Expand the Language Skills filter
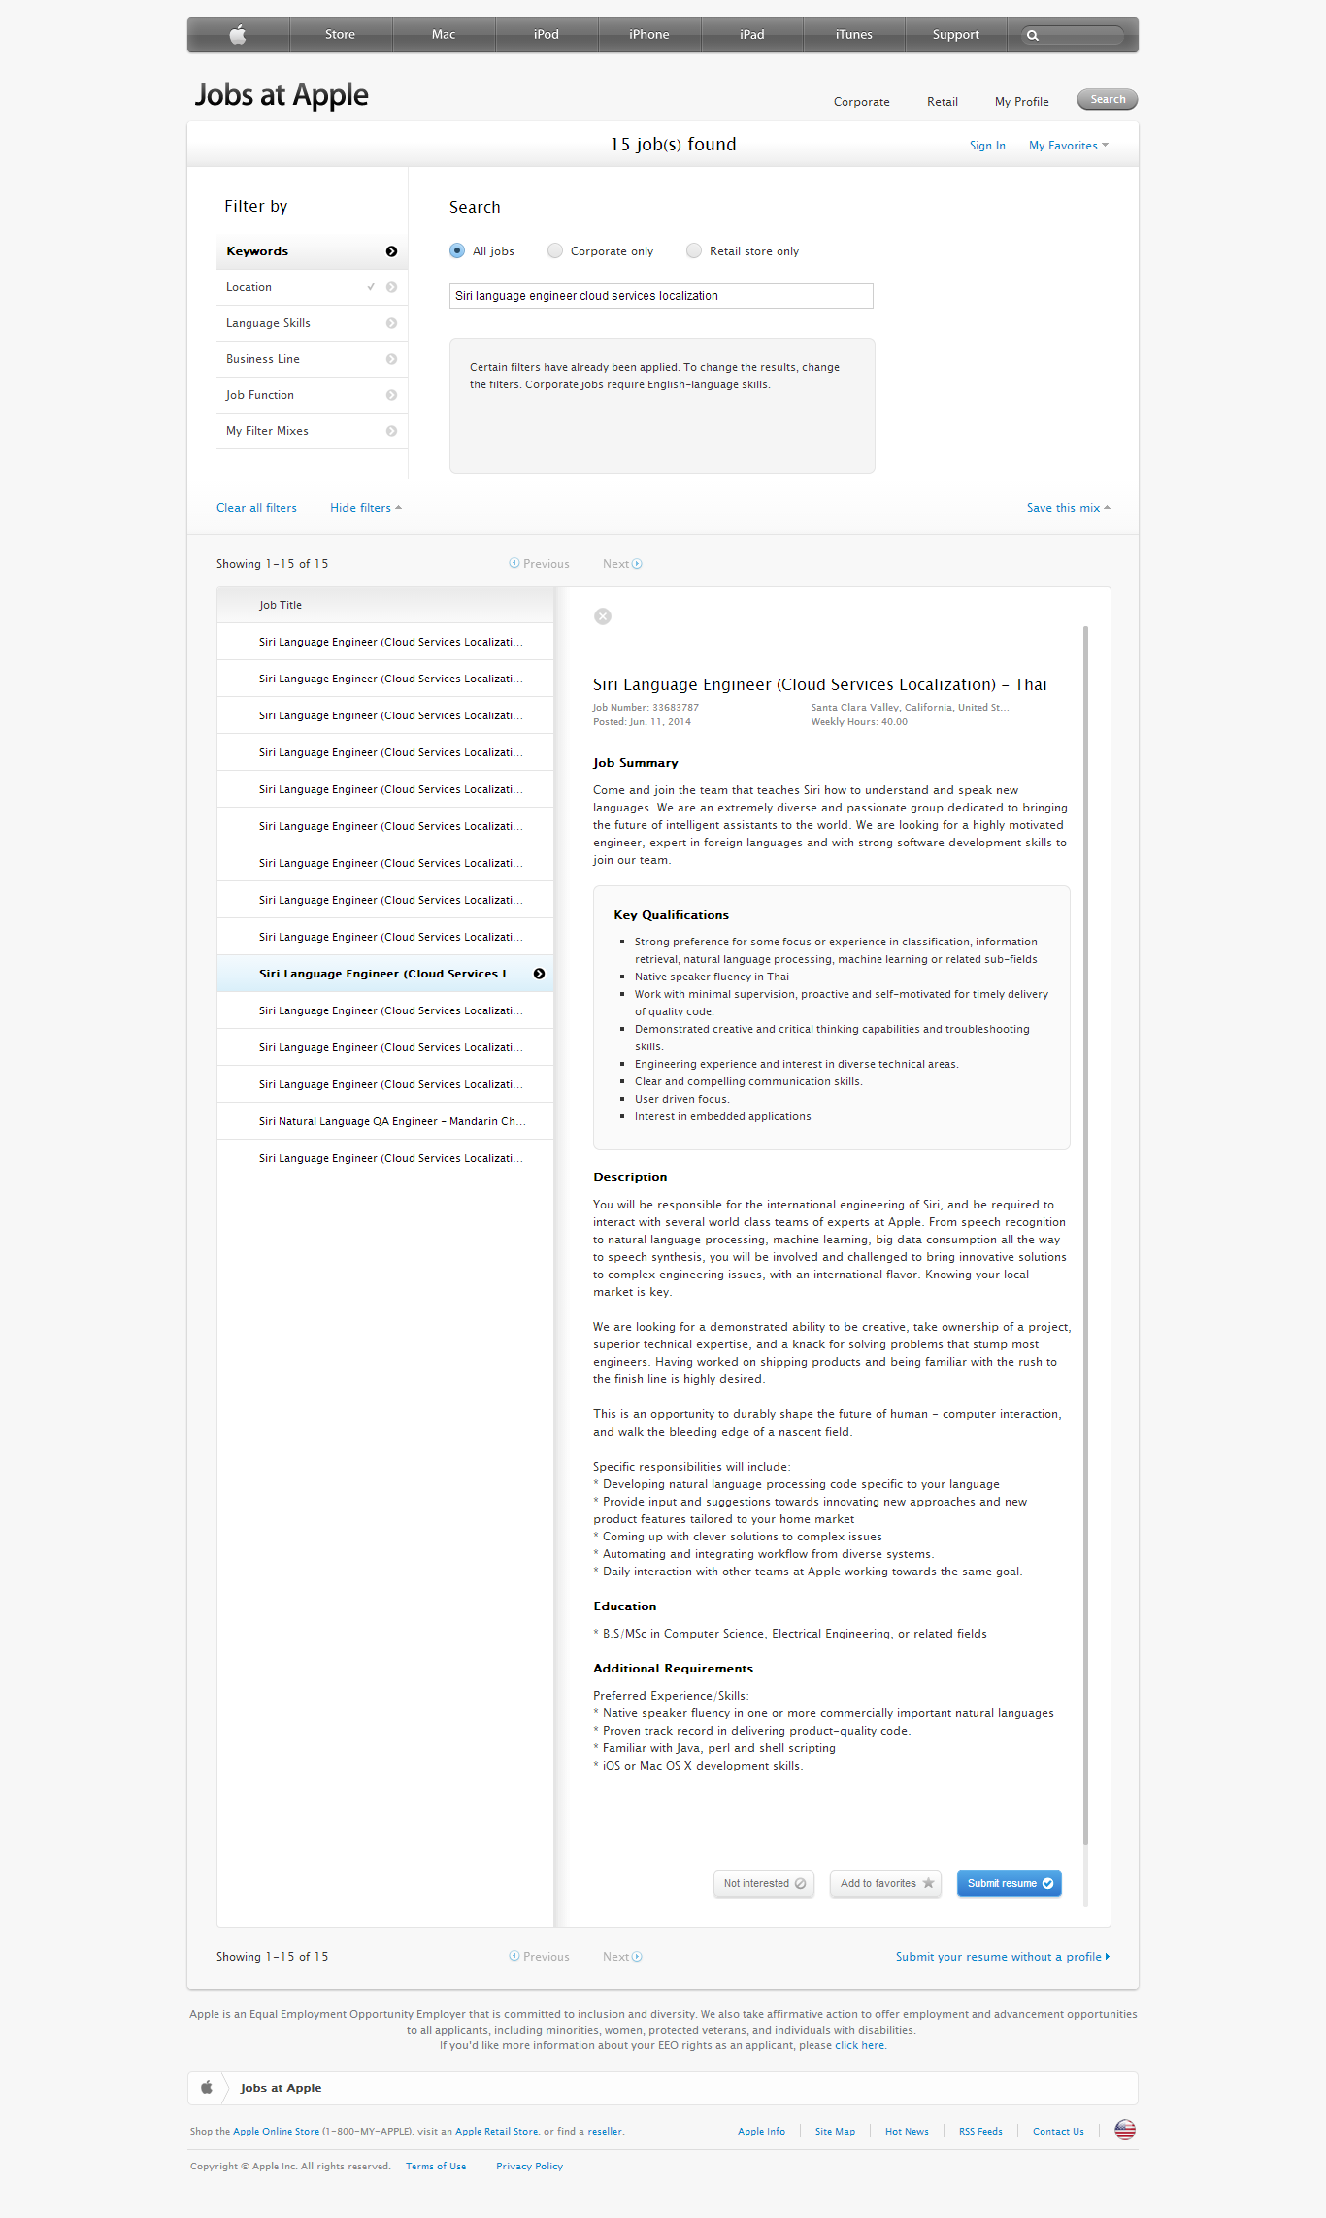This screenshot has width=1326, height=2218. click(x=312, y=323)
